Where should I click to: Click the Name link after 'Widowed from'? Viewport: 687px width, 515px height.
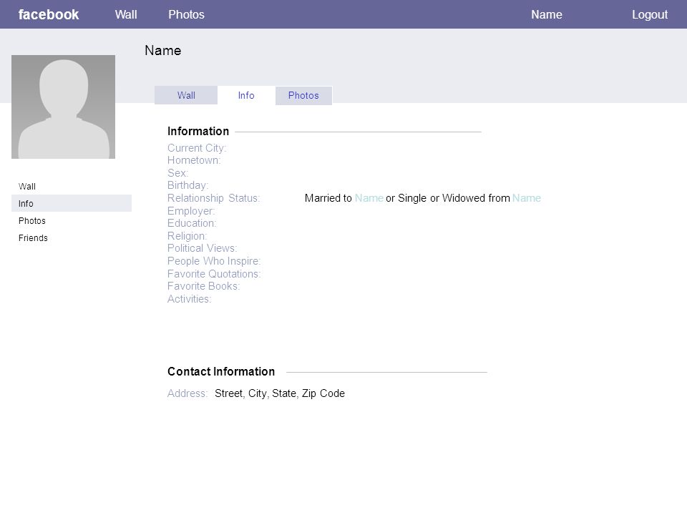(527, 198)
